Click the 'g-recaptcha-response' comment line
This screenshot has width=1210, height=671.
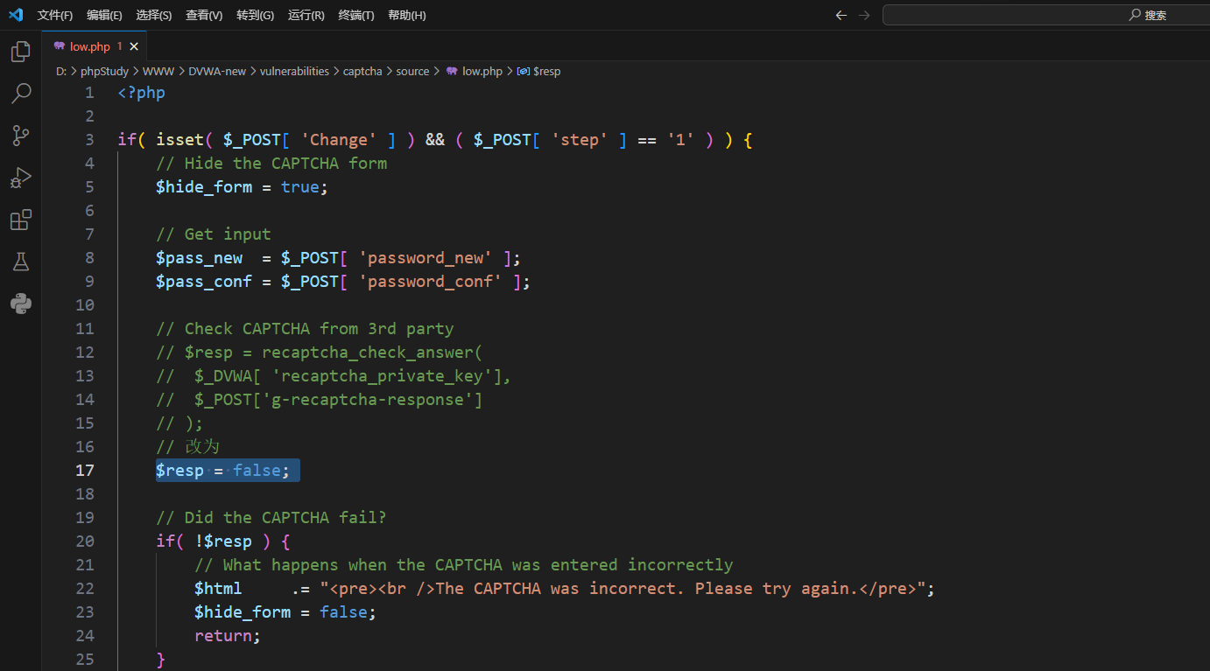pos(320,400)
